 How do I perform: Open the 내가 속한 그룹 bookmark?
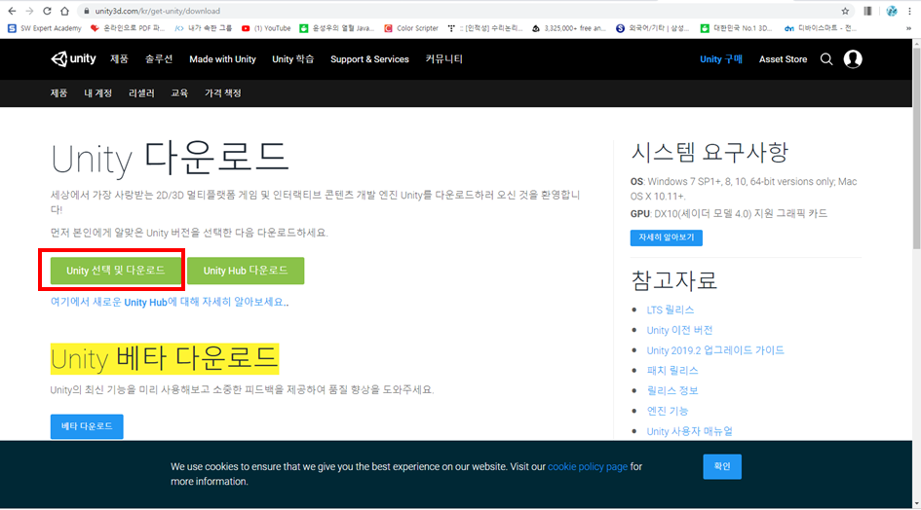click(x=204, y=27)
